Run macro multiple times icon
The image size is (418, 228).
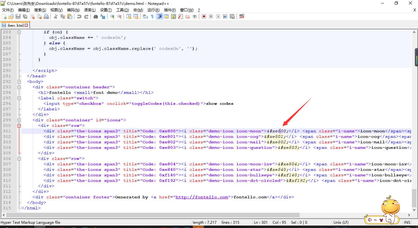[x=225, y=17]
